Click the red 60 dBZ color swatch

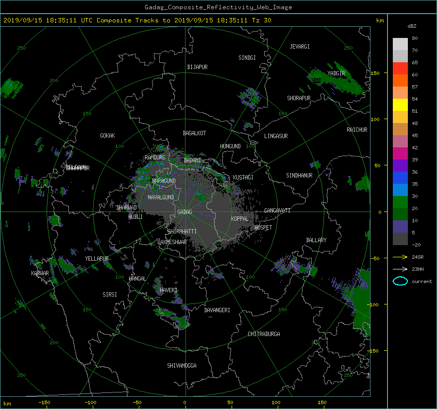(400, 69)
